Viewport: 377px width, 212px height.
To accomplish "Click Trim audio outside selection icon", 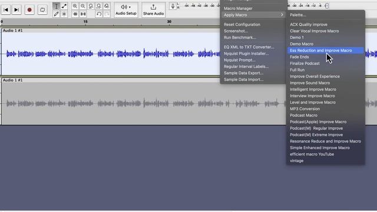I will pyautogui.click(x=75, y=14).
